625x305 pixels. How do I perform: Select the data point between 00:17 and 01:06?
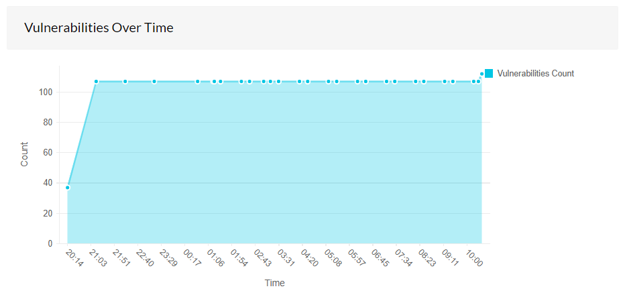tap(198, 81)
